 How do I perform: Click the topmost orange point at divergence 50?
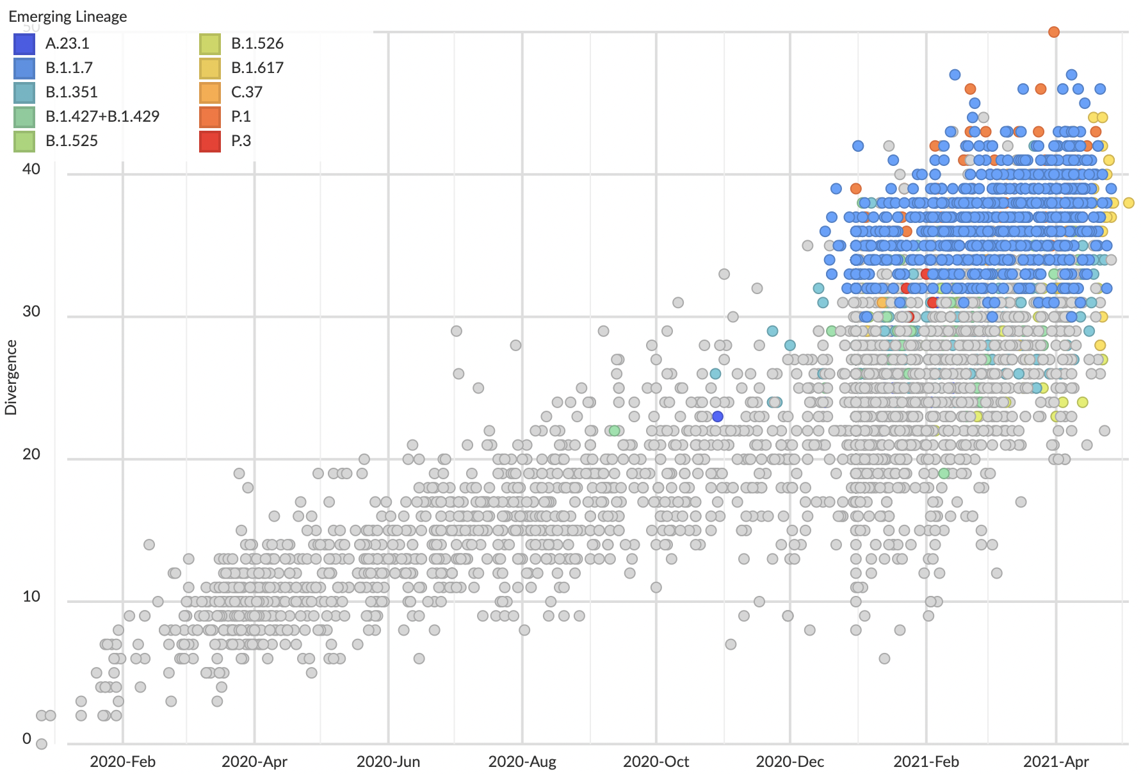[1054, 32]
